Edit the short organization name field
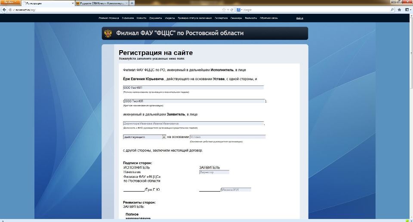This screenshot has height=222, width=413. [x=194, y=101]
